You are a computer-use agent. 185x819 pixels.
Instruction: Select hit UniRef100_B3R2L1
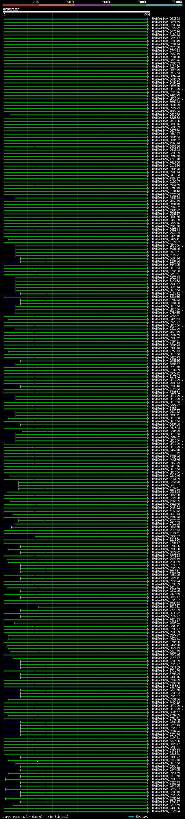tap(166, 408)
